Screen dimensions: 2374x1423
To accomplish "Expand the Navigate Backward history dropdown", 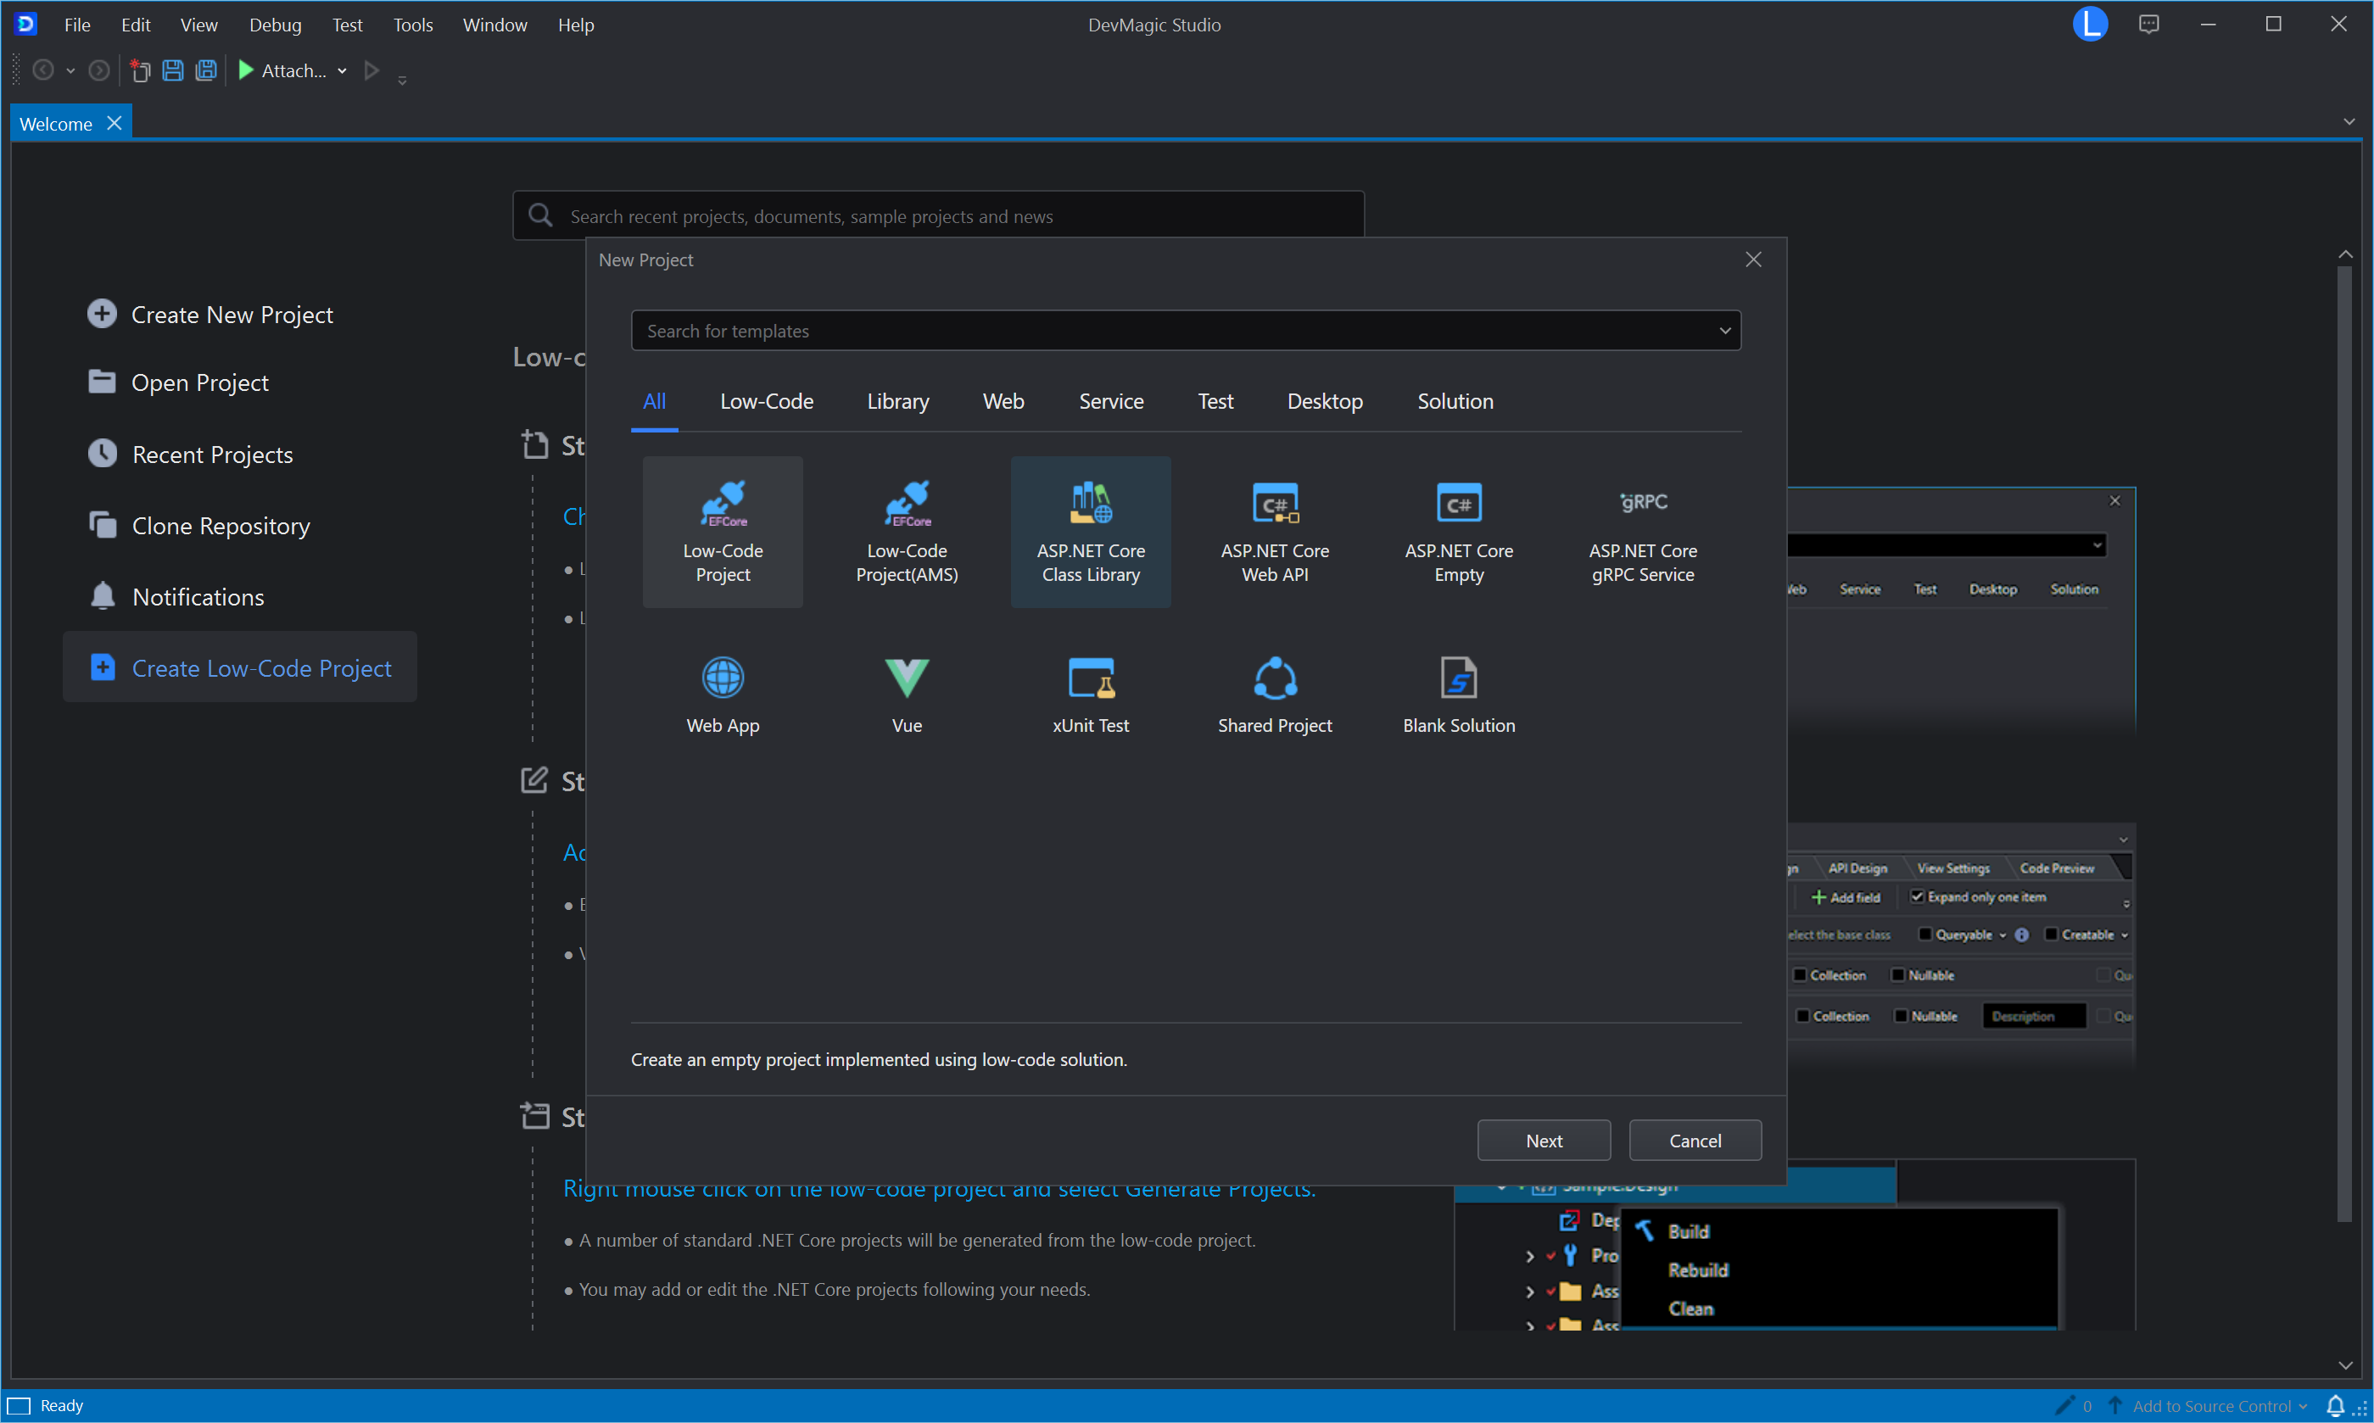I will point(70,71).
